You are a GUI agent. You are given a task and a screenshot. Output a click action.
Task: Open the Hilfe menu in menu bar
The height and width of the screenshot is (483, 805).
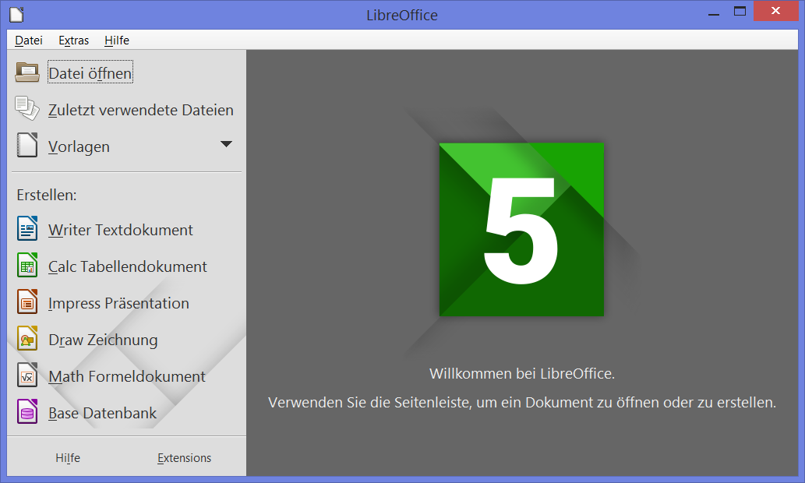pyautogui.click(x=117, y=41)
